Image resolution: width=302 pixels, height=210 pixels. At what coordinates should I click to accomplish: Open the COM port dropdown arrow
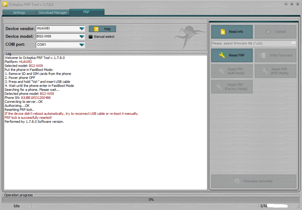coord(82,45)
